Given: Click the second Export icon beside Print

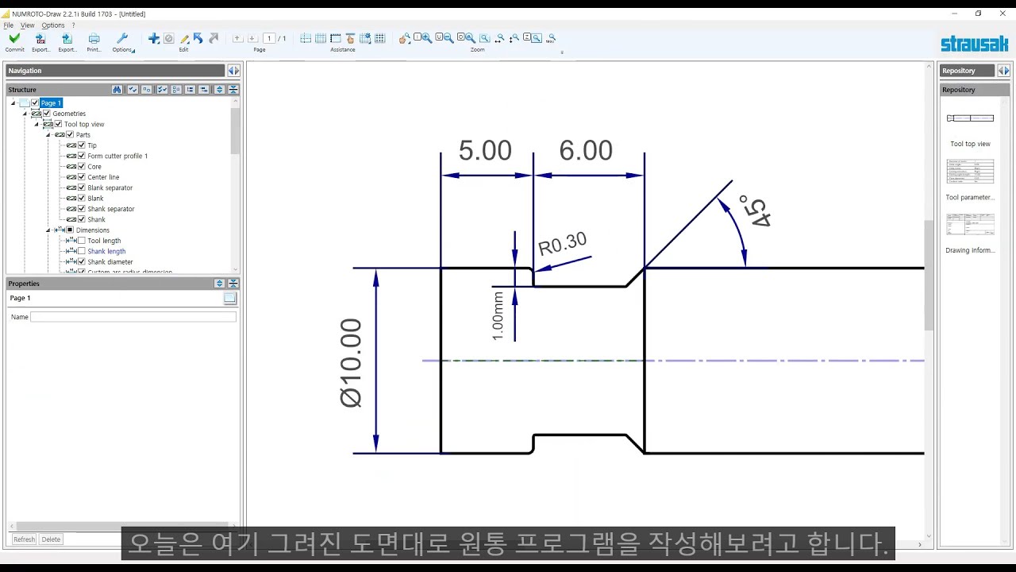Looking at the screenshot, I should point(67,38).
